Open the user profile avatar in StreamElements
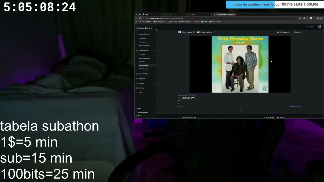 tap(319, 27)
